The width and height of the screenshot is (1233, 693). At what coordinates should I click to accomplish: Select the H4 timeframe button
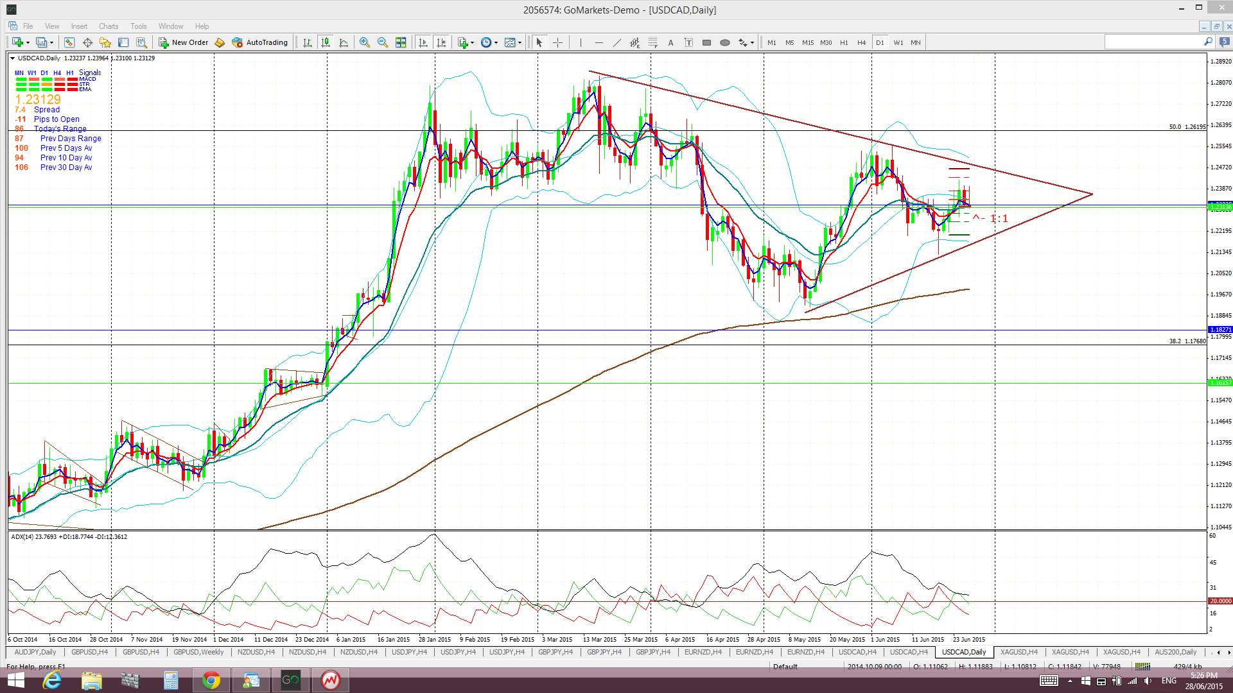coord(861,42)
